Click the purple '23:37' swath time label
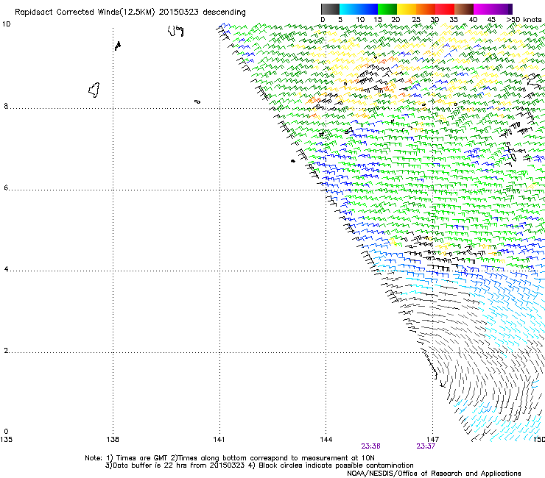 point(426,446)
